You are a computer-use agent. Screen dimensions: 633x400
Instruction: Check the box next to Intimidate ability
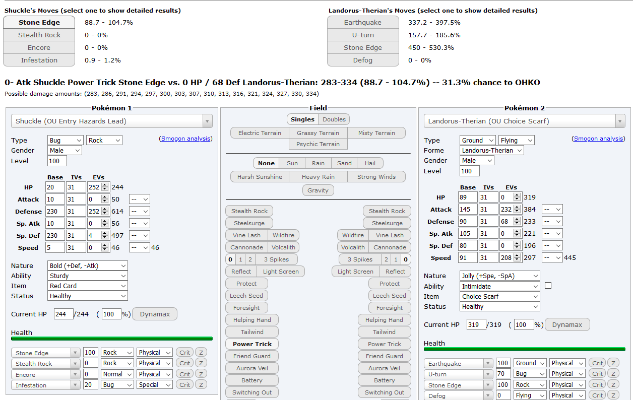548,285
